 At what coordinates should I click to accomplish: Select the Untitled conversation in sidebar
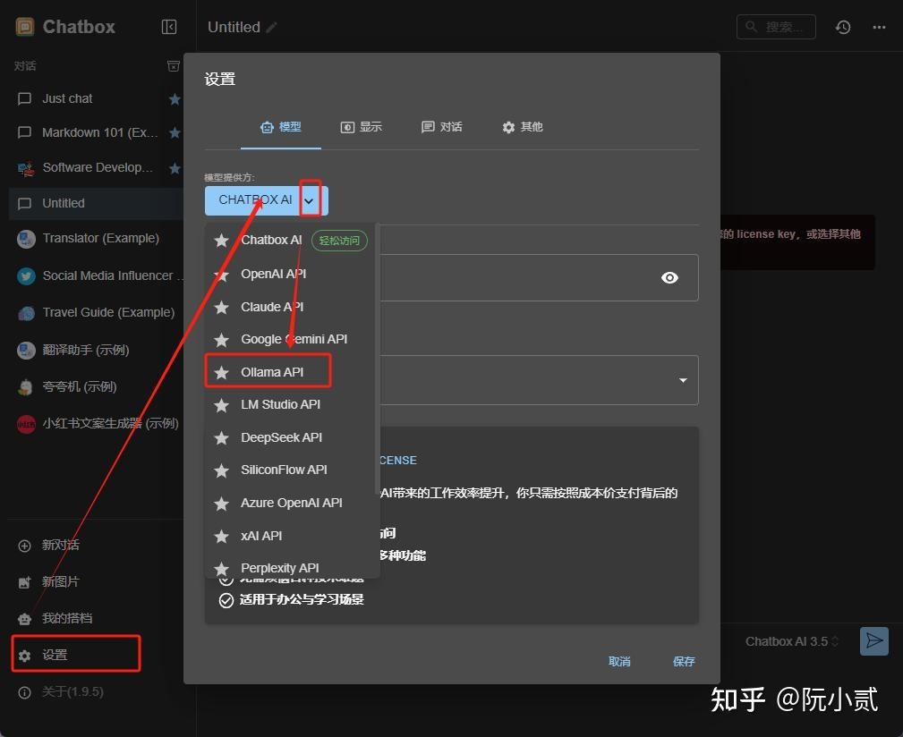click(96, 203)
